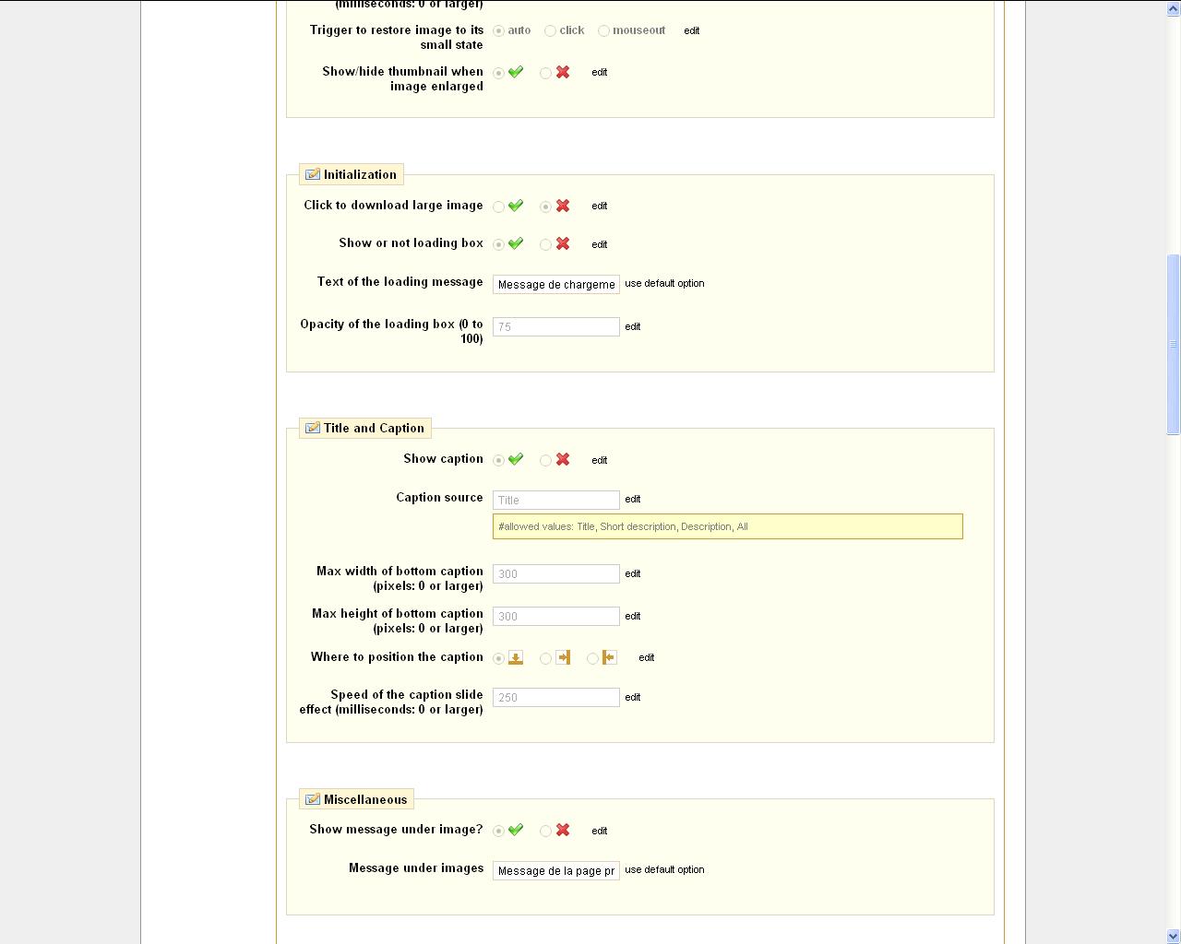Viewport: 1181px width, 944px height.
Task: Click the scrollbar down arrow
Action: point(1174,936)
